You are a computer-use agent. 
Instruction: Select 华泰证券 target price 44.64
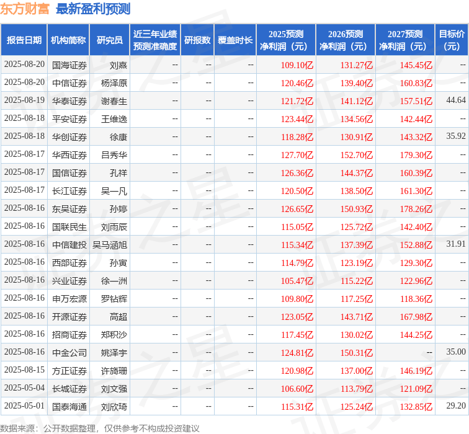[455, 100]
